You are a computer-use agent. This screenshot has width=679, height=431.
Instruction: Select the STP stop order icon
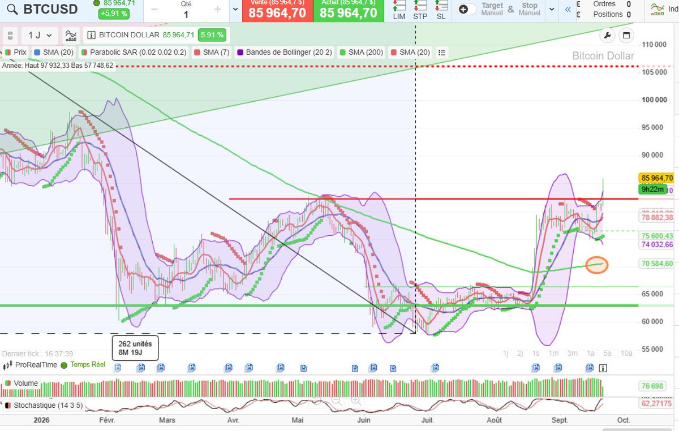pos(420,10)
